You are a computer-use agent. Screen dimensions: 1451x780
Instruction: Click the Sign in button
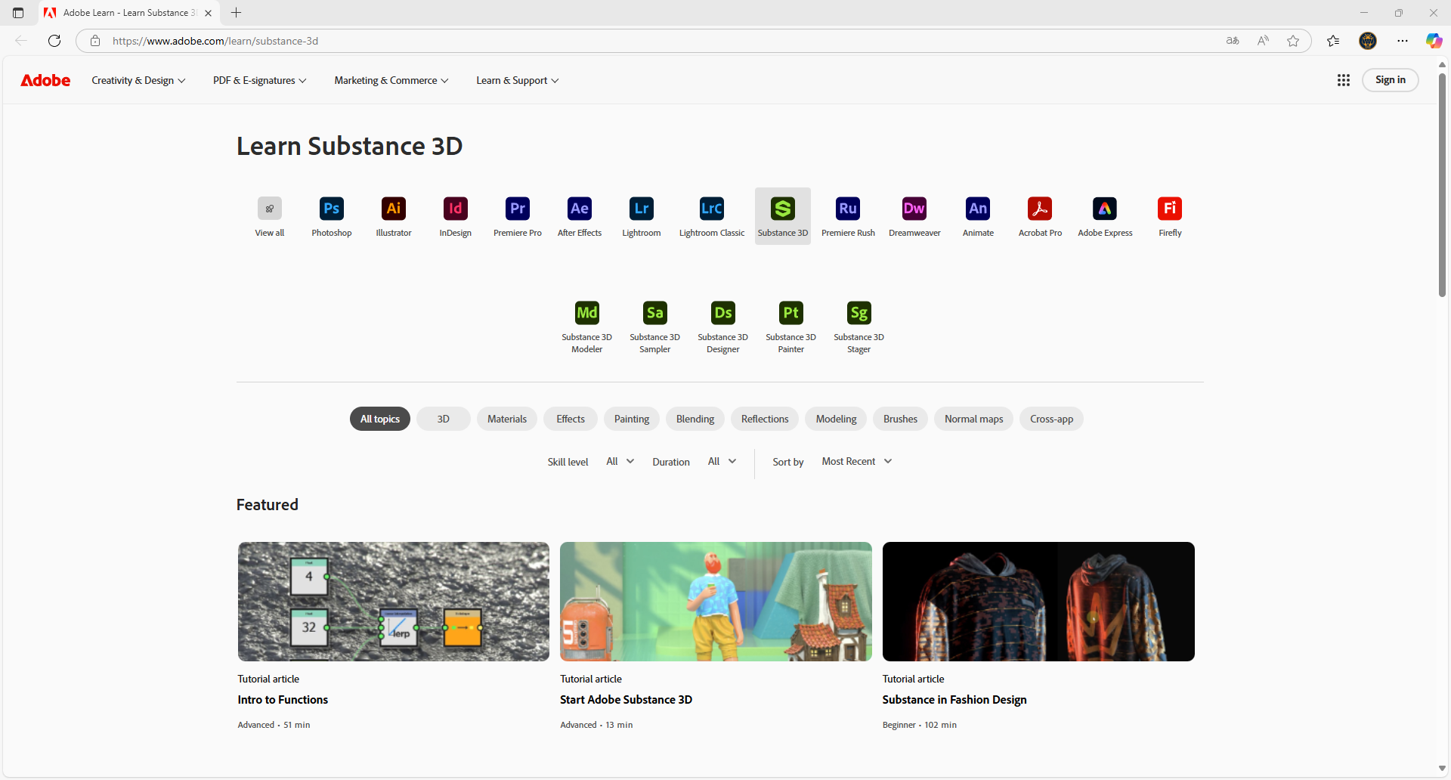pyautogui.click(x=1391, y=80)
